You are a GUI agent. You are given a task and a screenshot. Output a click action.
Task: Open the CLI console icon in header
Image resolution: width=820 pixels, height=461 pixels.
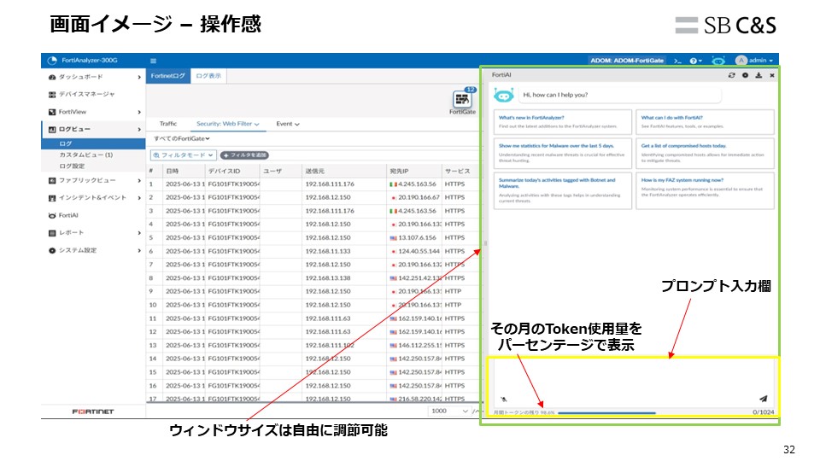click(677, 61)
